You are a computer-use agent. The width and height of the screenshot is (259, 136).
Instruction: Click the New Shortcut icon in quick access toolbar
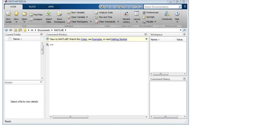102,7
